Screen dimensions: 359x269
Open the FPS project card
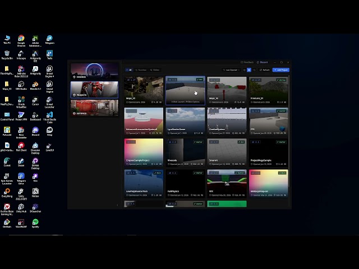[x=269, y=122]
